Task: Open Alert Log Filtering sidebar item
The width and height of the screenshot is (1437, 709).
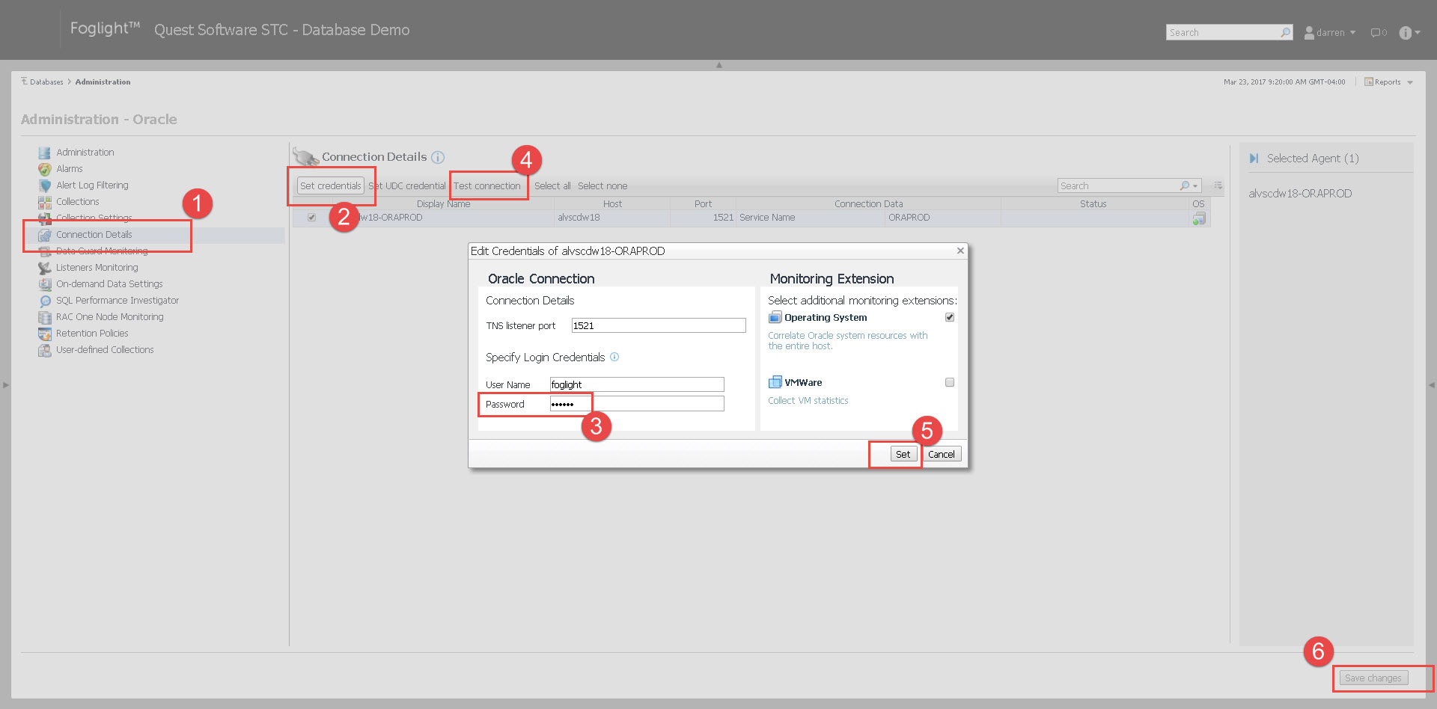Action: pyautogui.click(x=92, y=185)
